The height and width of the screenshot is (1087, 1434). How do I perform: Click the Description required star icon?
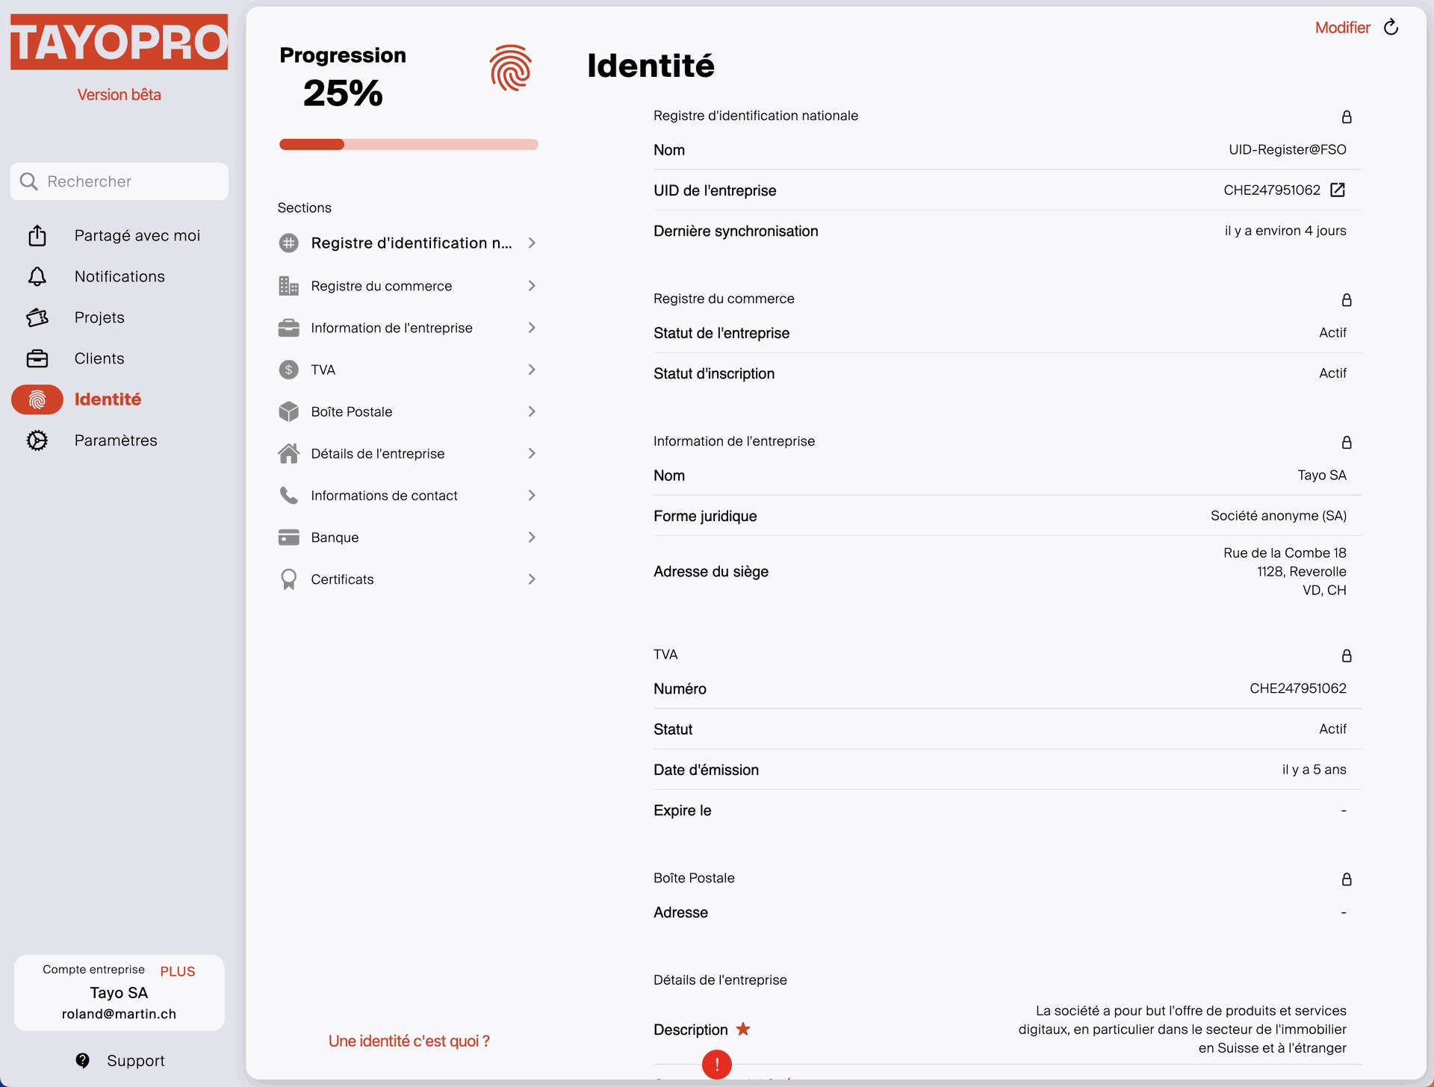[x=743, y=1030]
